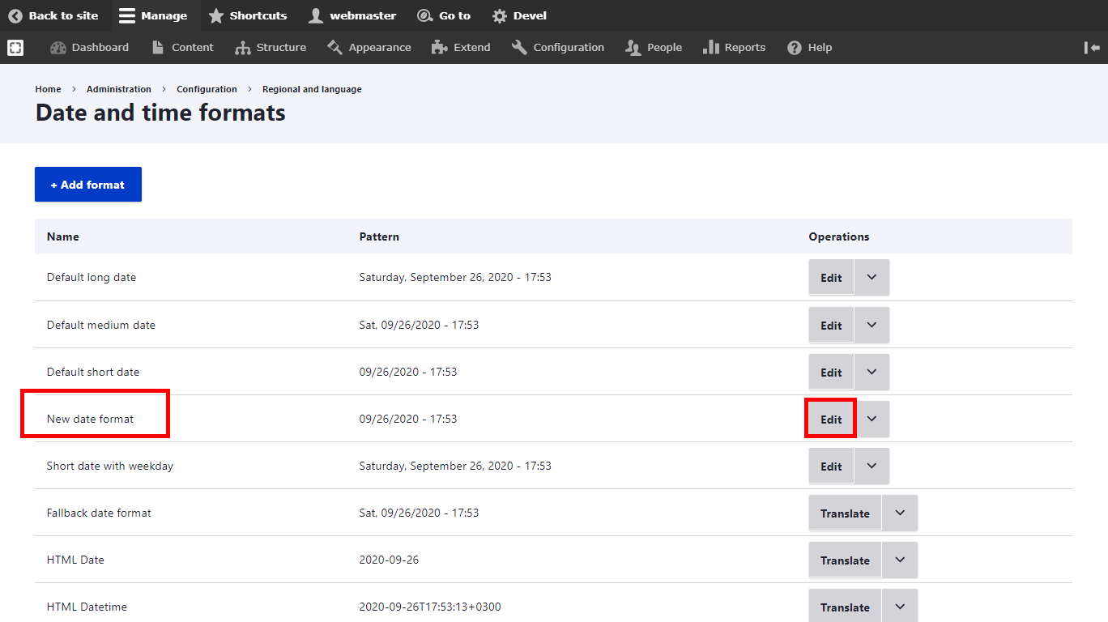Screen dimensions: 1108x622
Task: Expand dropdown next to Fallback date format Translate
Action: click(899, 513)
